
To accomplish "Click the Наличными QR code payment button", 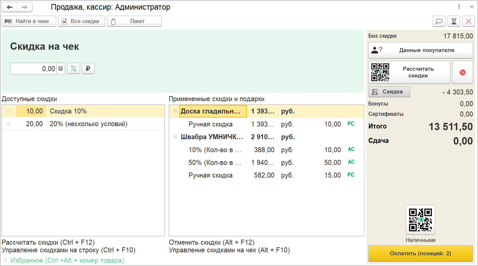I will coord(421,220).
